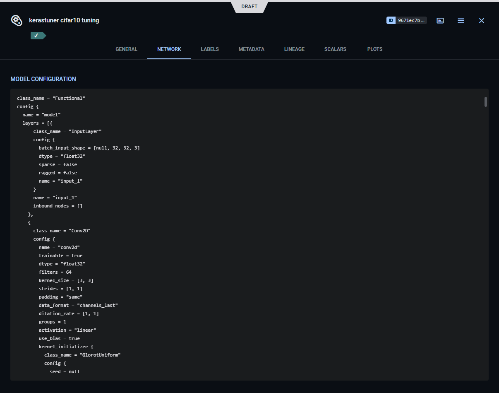This screenshot has width=499, height=393.
Task: Click the model name kerastuner cifar10 tuning
Action: 64,20
